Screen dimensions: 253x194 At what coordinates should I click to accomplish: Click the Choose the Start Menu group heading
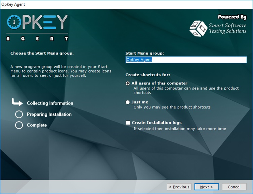(42, 53)
